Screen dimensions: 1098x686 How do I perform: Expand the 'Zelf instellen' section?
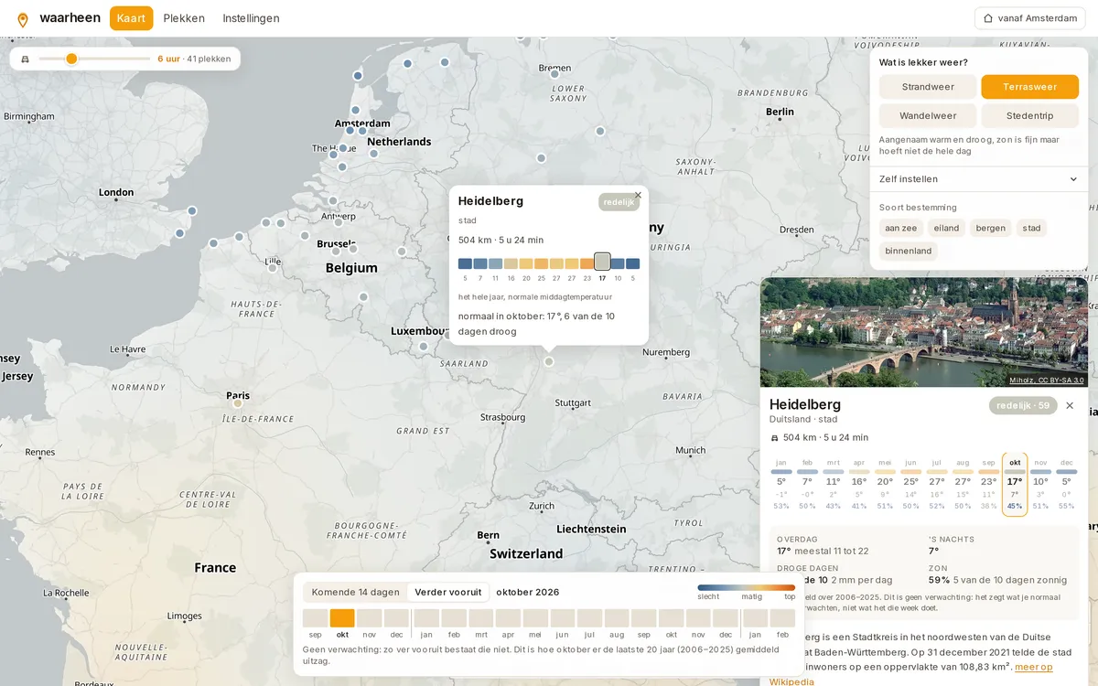[978, 179]
